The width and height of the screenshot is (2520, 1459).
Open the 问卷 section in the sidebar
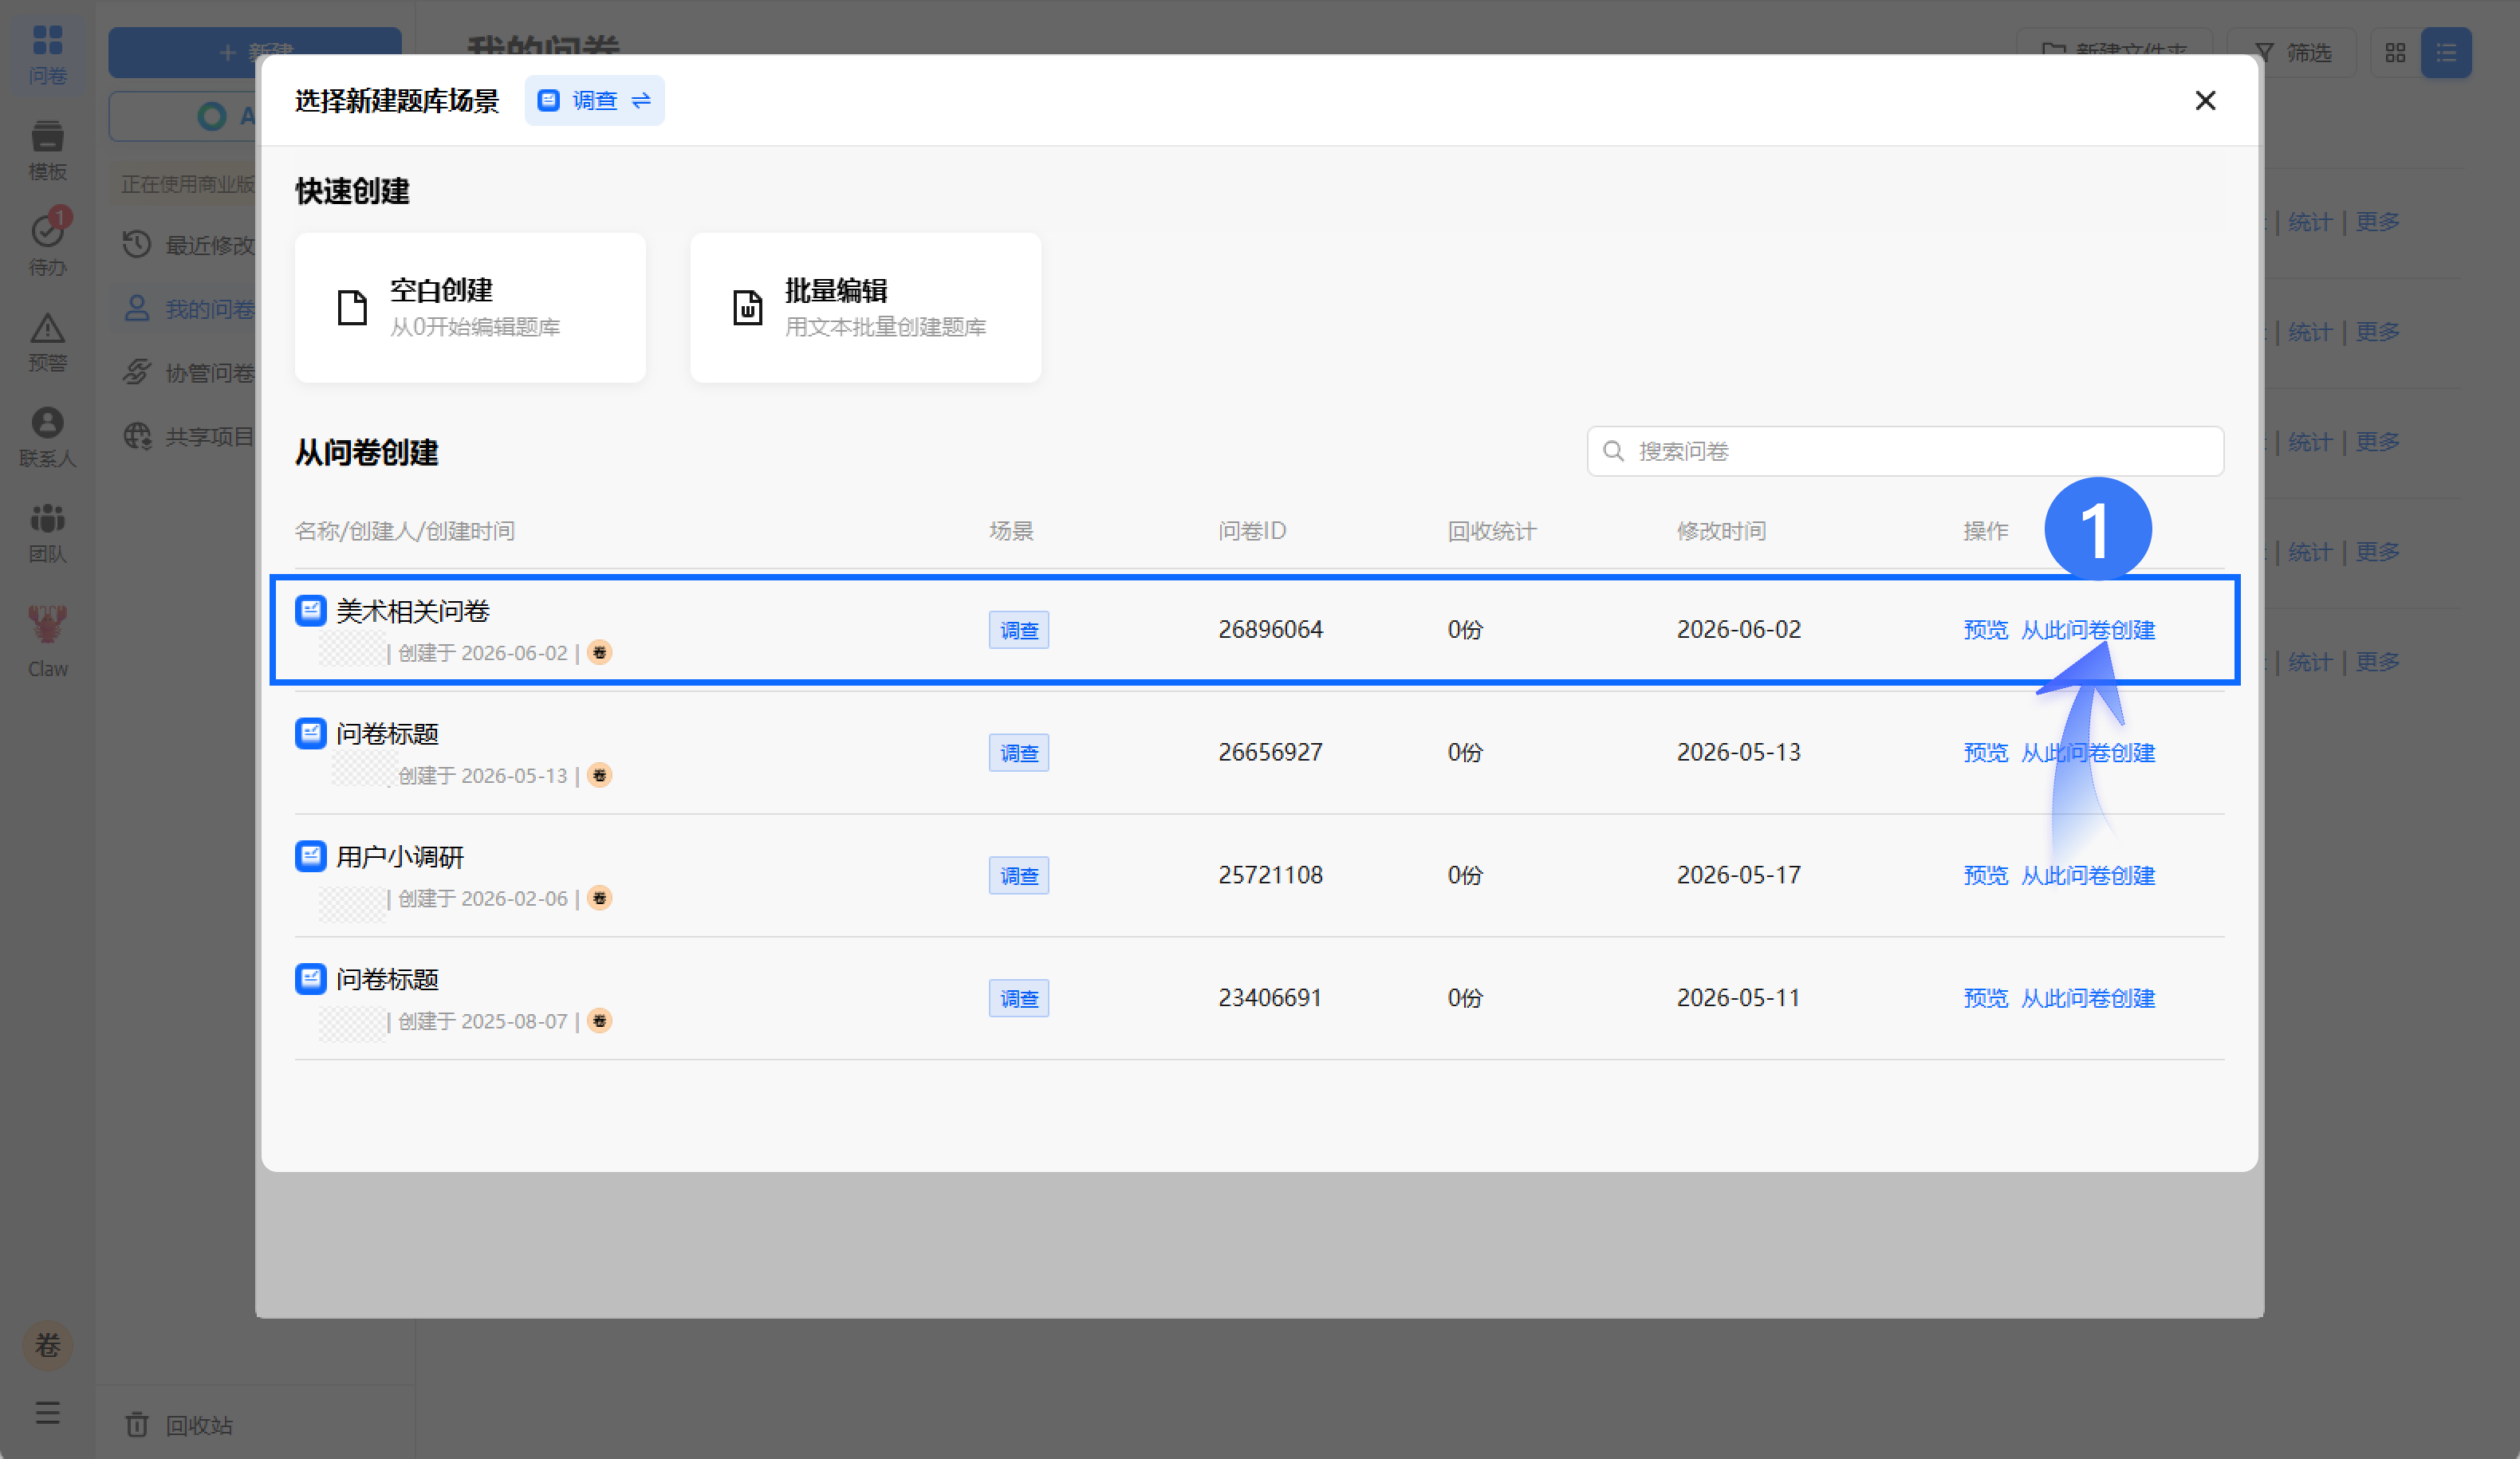click(47, 54)
